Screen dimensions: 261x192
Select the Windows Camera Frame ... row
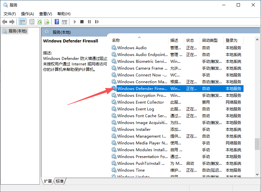coord(177,68)
